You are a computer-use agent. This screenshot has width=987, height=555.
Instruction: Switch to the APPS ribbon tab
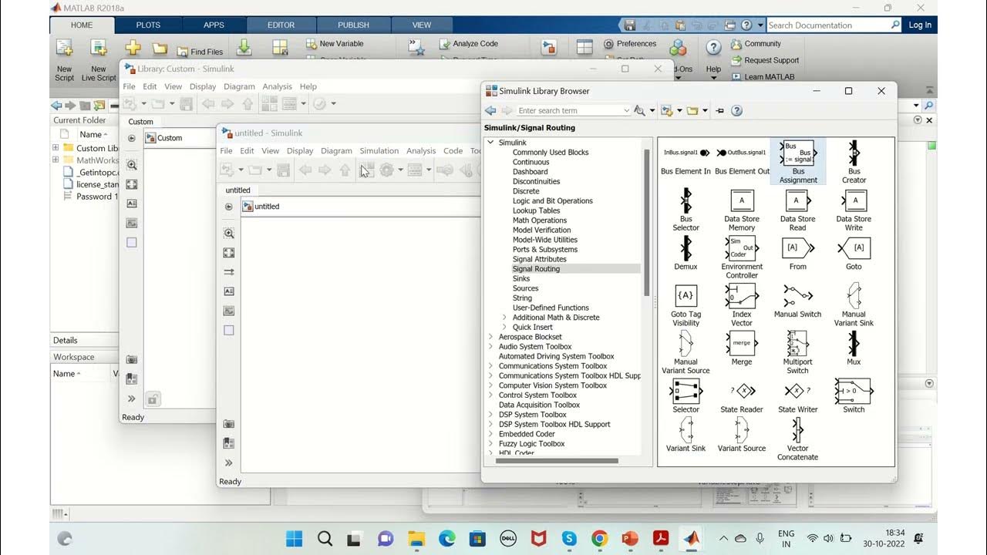pyautogui.click(x=214, y=25)
